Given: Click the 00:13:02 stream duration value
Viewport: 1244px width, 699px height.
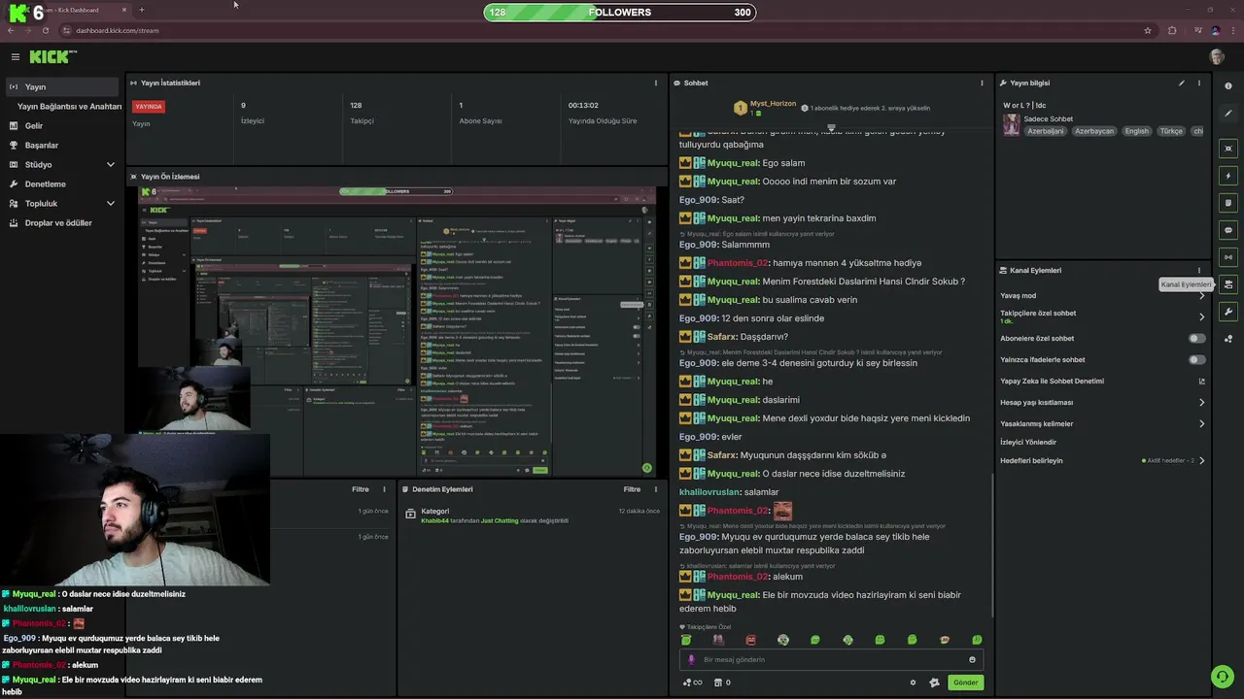Looking at the screenshot, I should click(x=583, y=106).
